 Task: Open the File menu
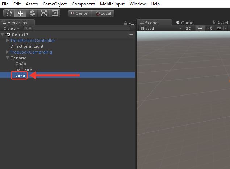[x=5, y=4]
